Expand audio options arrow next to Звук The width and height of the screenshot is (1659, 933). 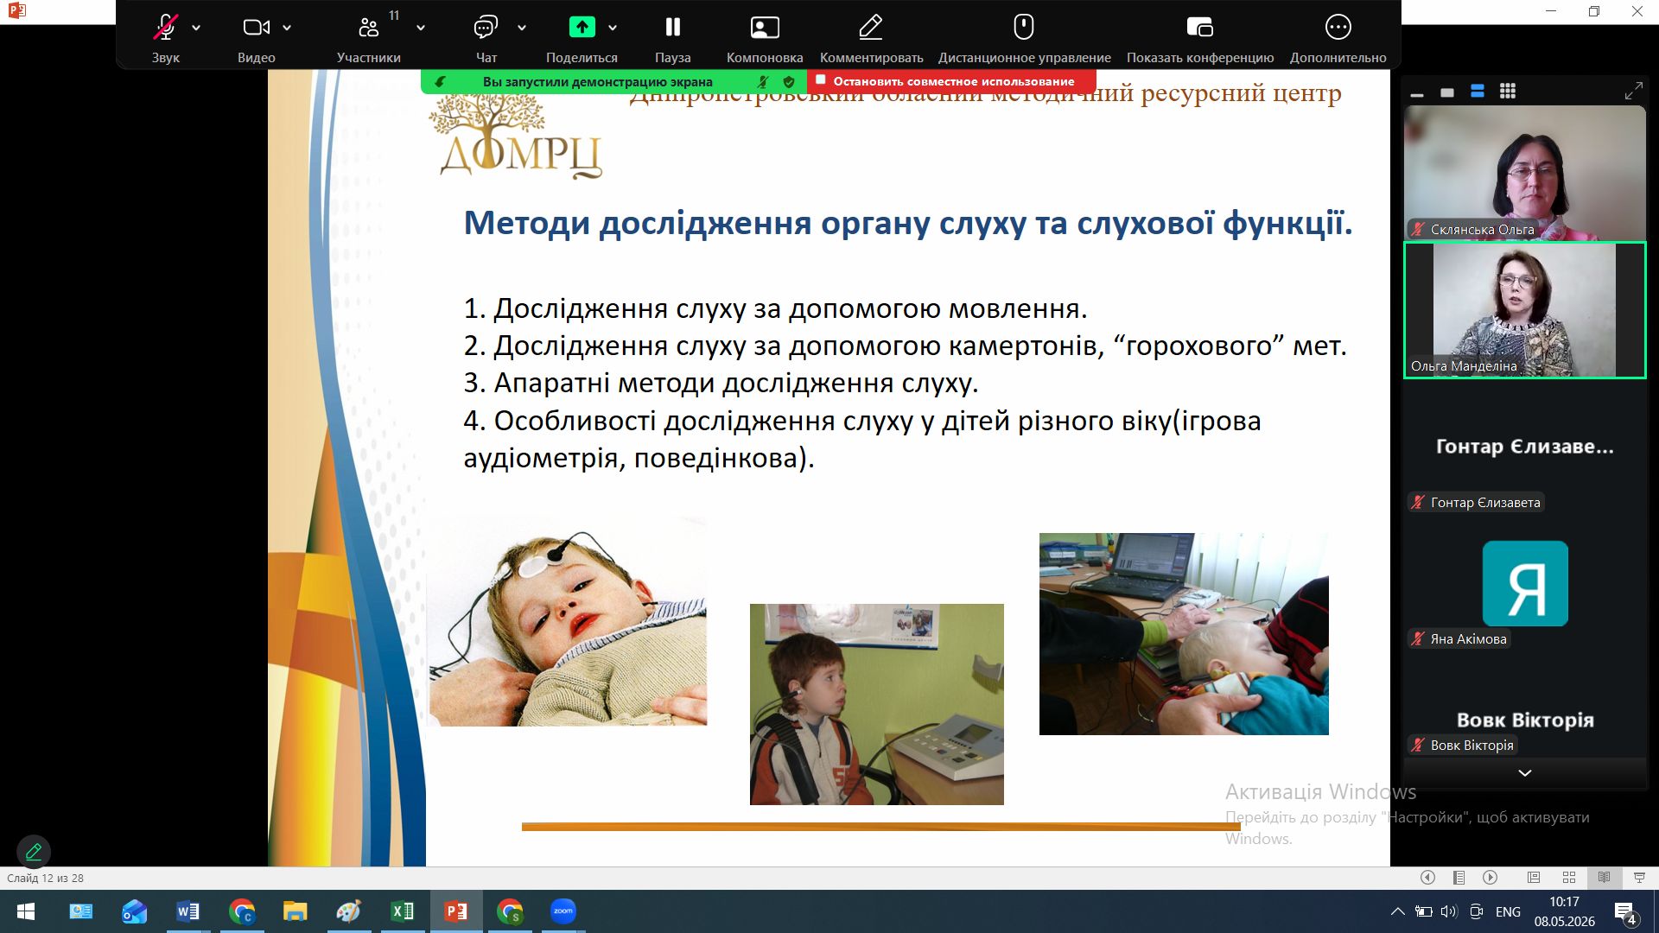pyautogui.click(x=197, y=28)
